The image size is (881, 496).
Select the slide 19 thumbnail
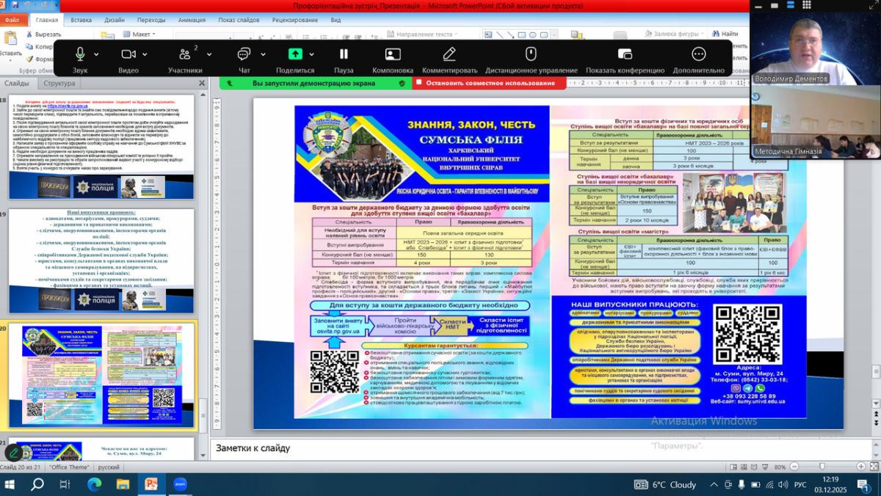pos(101,260)
